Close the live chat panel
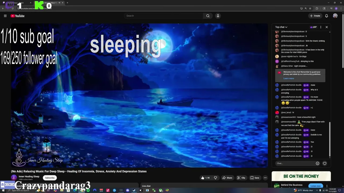The height and width of the screenshot is (193, 344). 327,27
